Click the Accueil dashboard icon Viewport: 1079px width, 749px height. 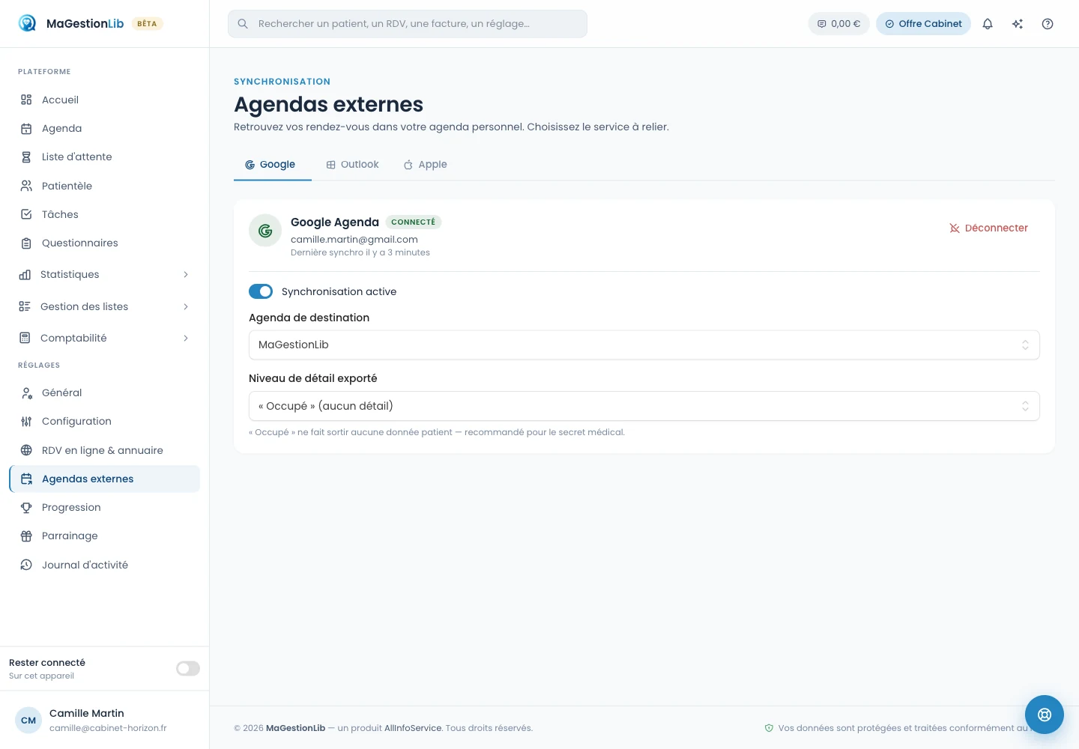coord(26,100)
